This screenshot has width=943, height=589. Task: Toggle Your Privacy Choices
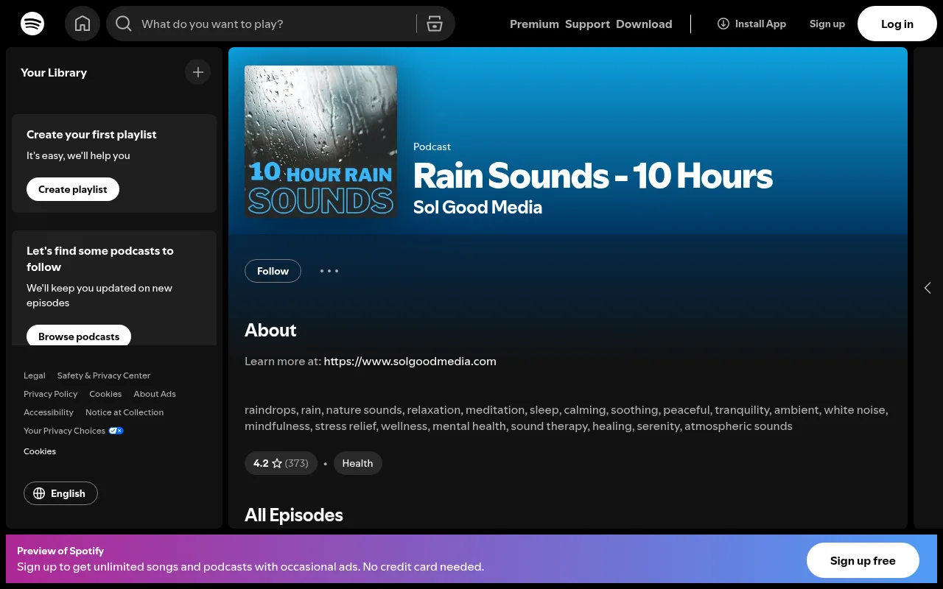coord(74,431)
